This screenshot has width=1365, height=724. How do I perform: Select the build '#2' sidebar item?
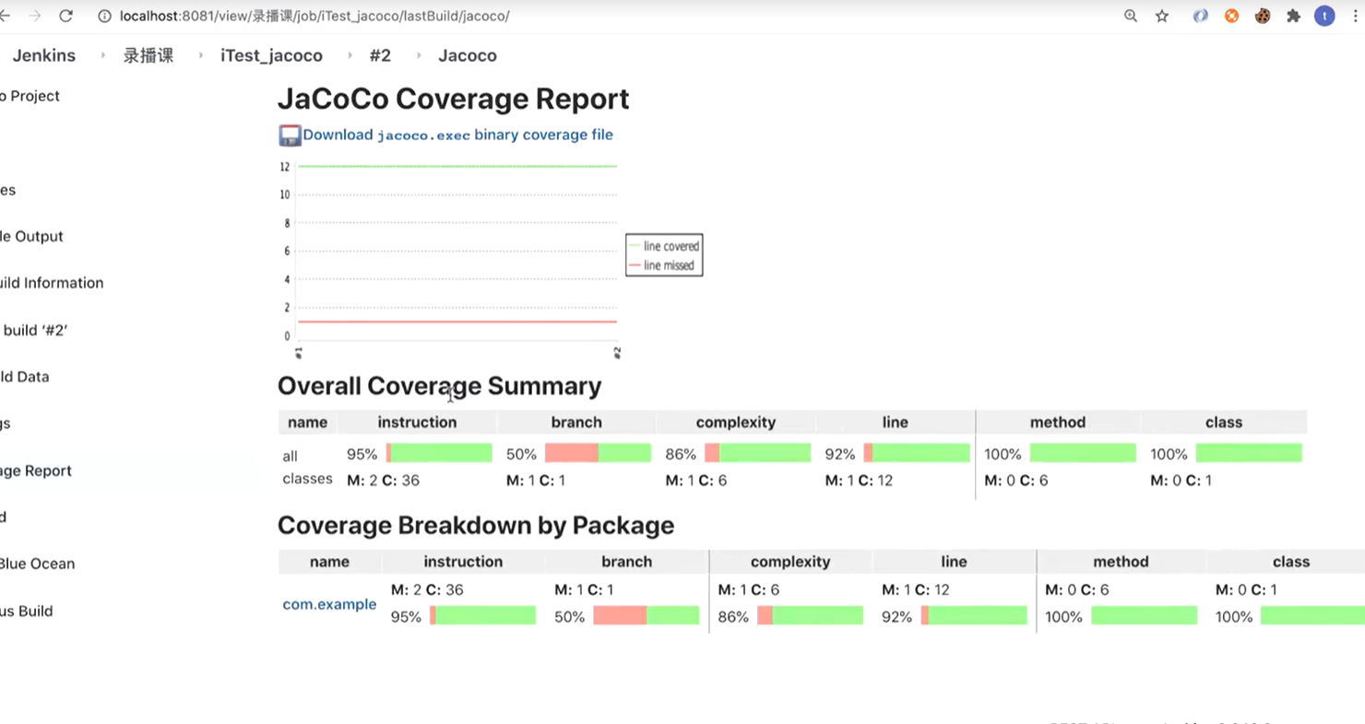pyautogui.click(x=34, y=330)
